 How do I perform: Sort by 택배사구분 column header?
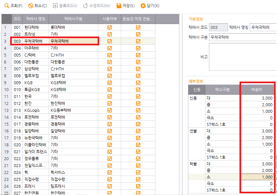(73, 19)
